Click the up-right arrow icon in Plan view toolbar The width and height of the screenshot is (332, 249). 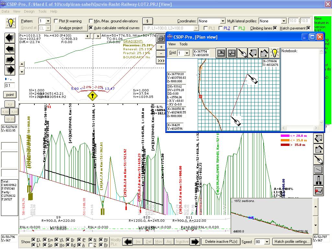point(264,53)
